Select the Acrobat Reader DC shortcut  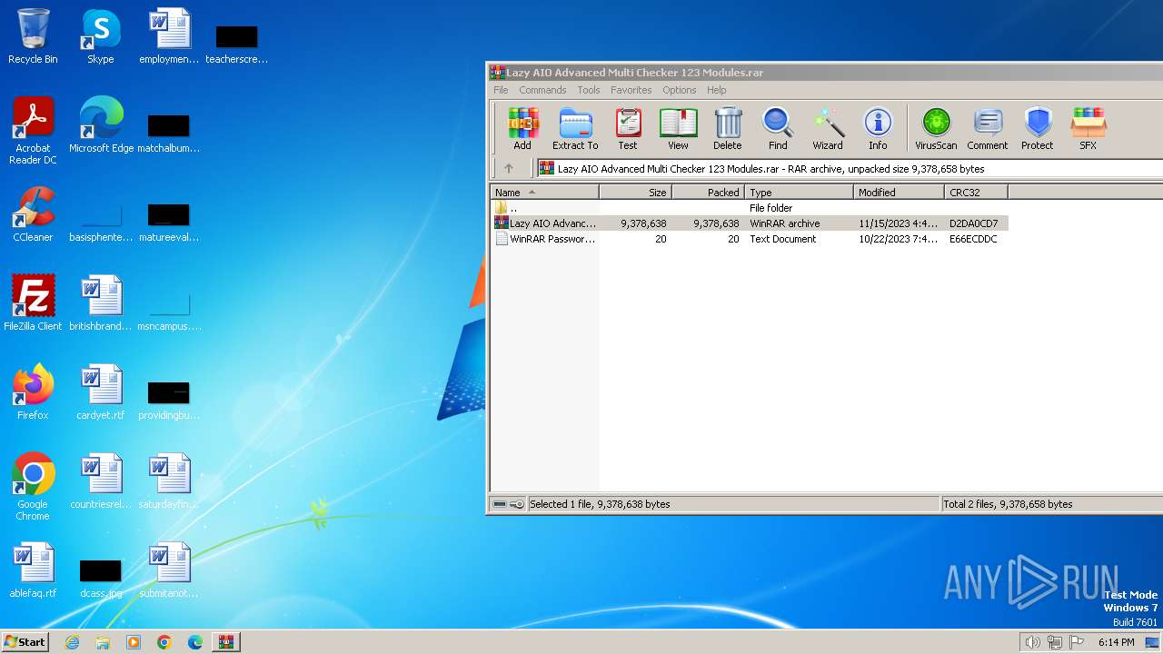coord(33,131)
